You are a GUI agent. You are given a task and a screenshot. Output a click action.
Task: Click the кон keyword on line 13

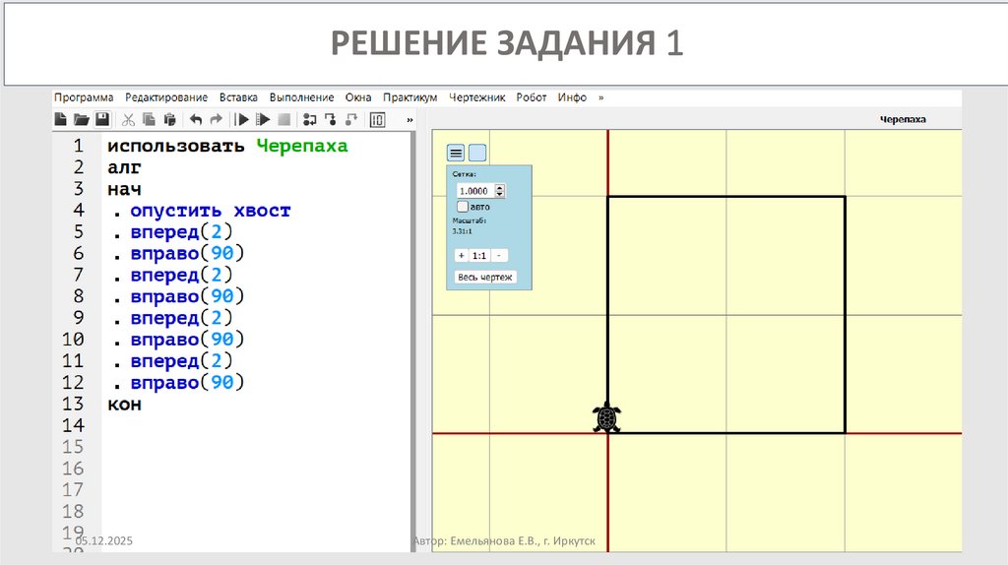point(124,405)
